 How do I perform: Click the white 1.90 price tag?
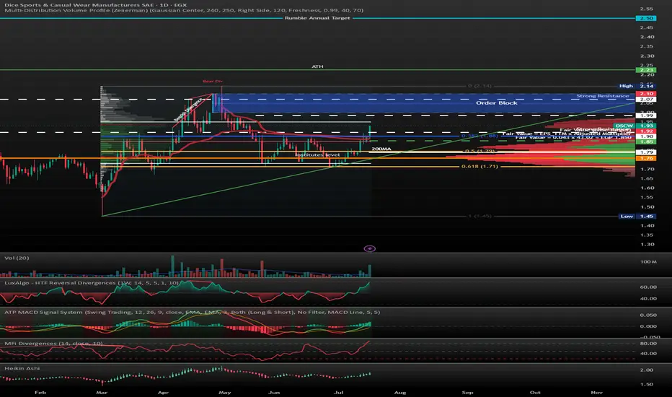coord(646,136)
